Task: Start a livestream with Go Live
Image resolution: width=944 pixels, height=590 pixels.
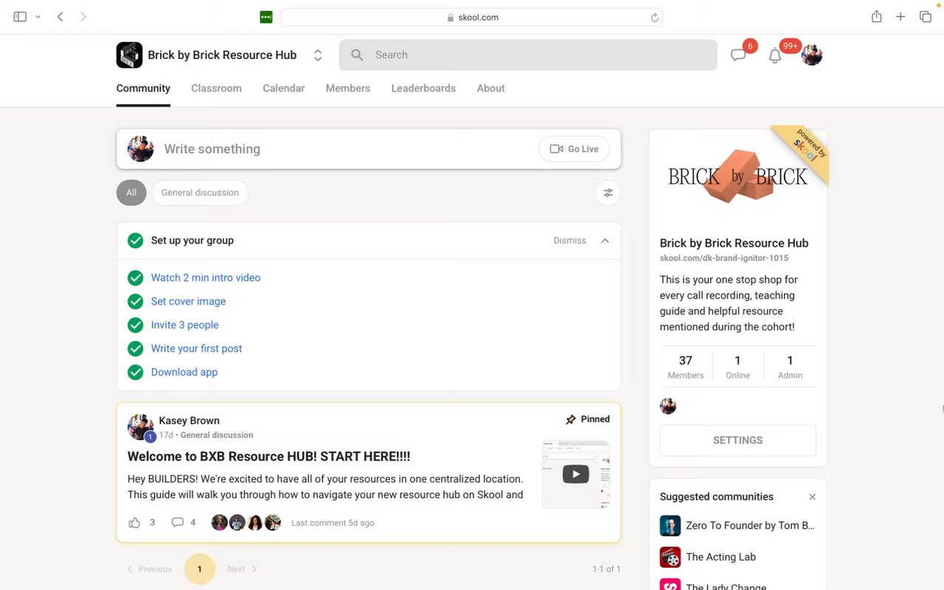Action: (x=575, y=149)
